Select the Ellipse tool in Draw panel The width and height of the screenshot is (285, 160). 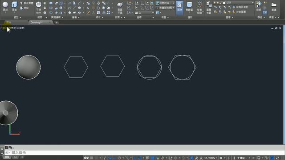(x=79, y=13)
